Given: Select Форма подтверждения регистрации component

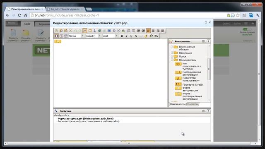Looking at the screenshot, I should pyautogui.click(x=188, y=96).
